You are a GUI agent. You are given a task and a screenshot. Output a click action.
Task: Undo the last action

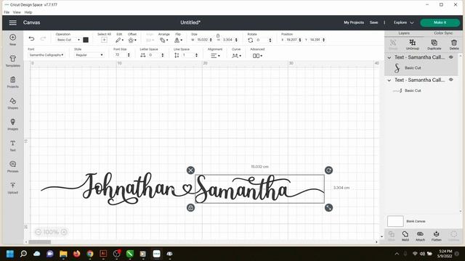pos(31,38)
